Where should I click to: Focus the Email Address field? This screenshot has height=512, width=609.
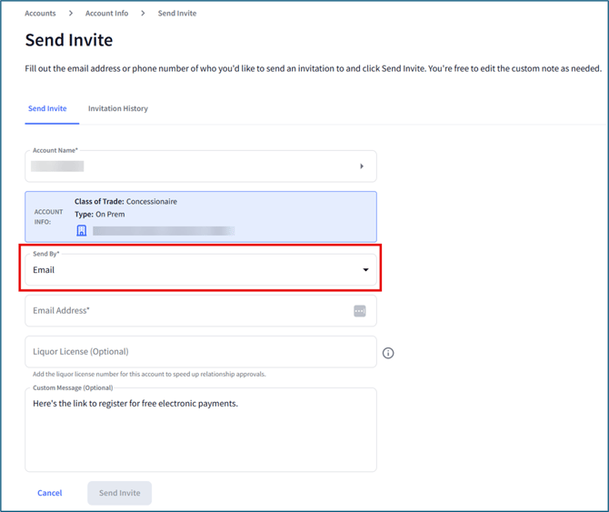pos(182,311)
